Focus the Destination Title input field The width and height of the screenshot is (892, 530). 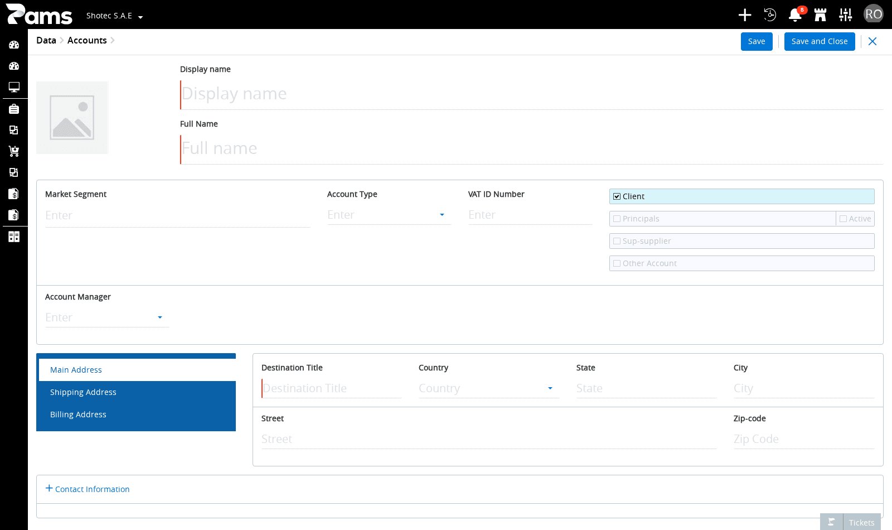pos(332,388)
